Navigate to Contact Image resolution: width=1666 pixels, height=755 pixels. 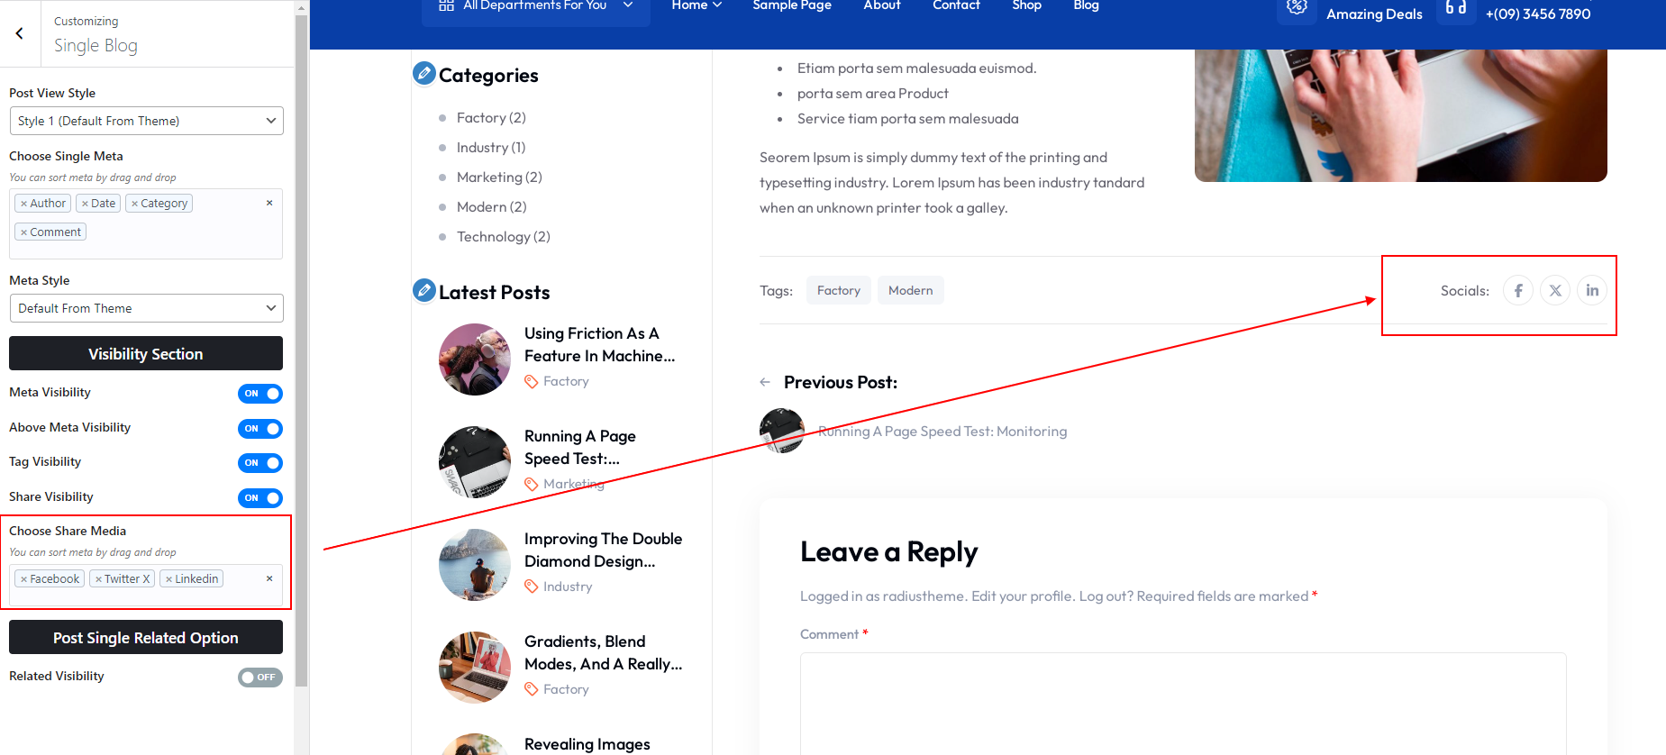tap(956, 5)
